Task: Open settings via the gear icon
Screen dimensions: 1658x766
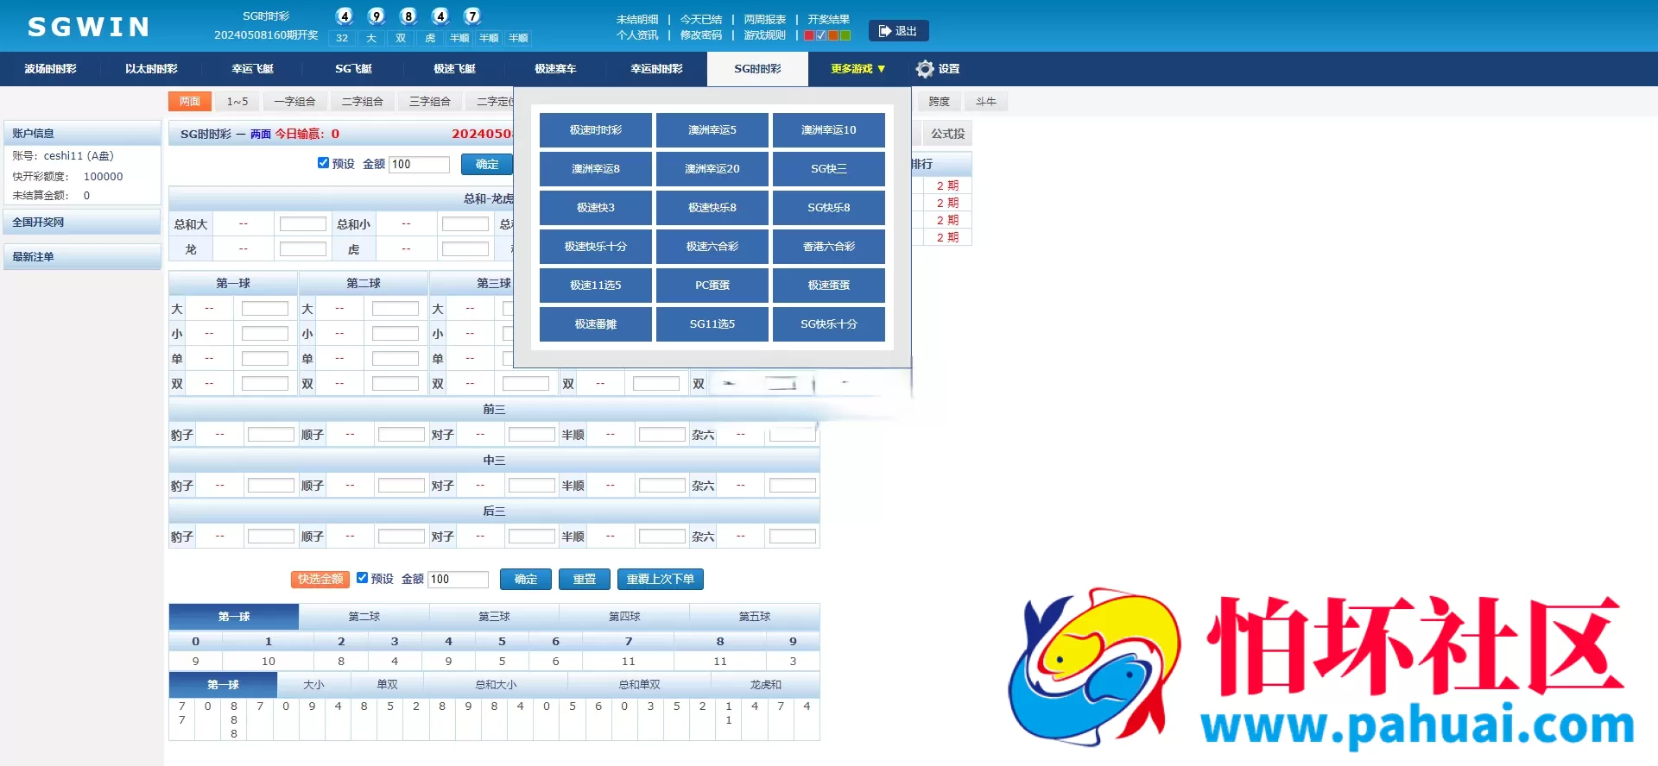Action: pyautogui.click(x=925, y=69)
